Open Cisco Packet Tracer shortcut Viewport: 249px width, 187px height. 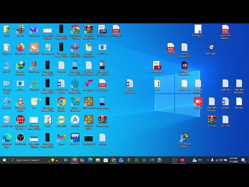184,138
